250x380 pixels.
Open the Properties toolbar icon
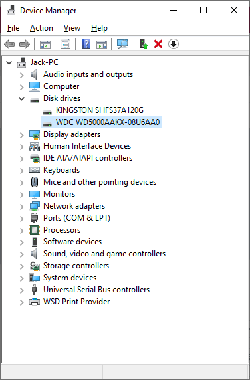[x=65, y=44]
